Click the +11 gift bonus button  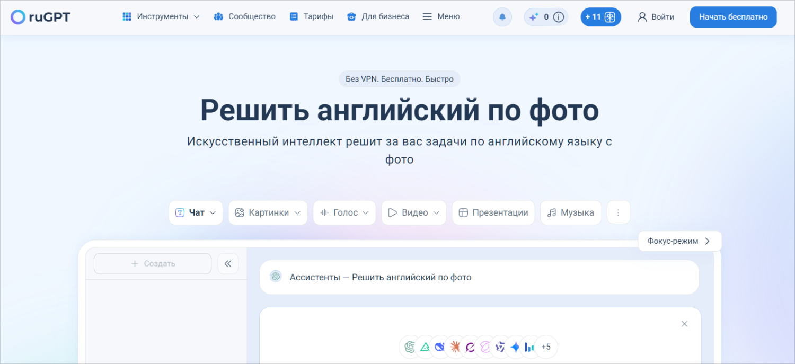point(600,17)
